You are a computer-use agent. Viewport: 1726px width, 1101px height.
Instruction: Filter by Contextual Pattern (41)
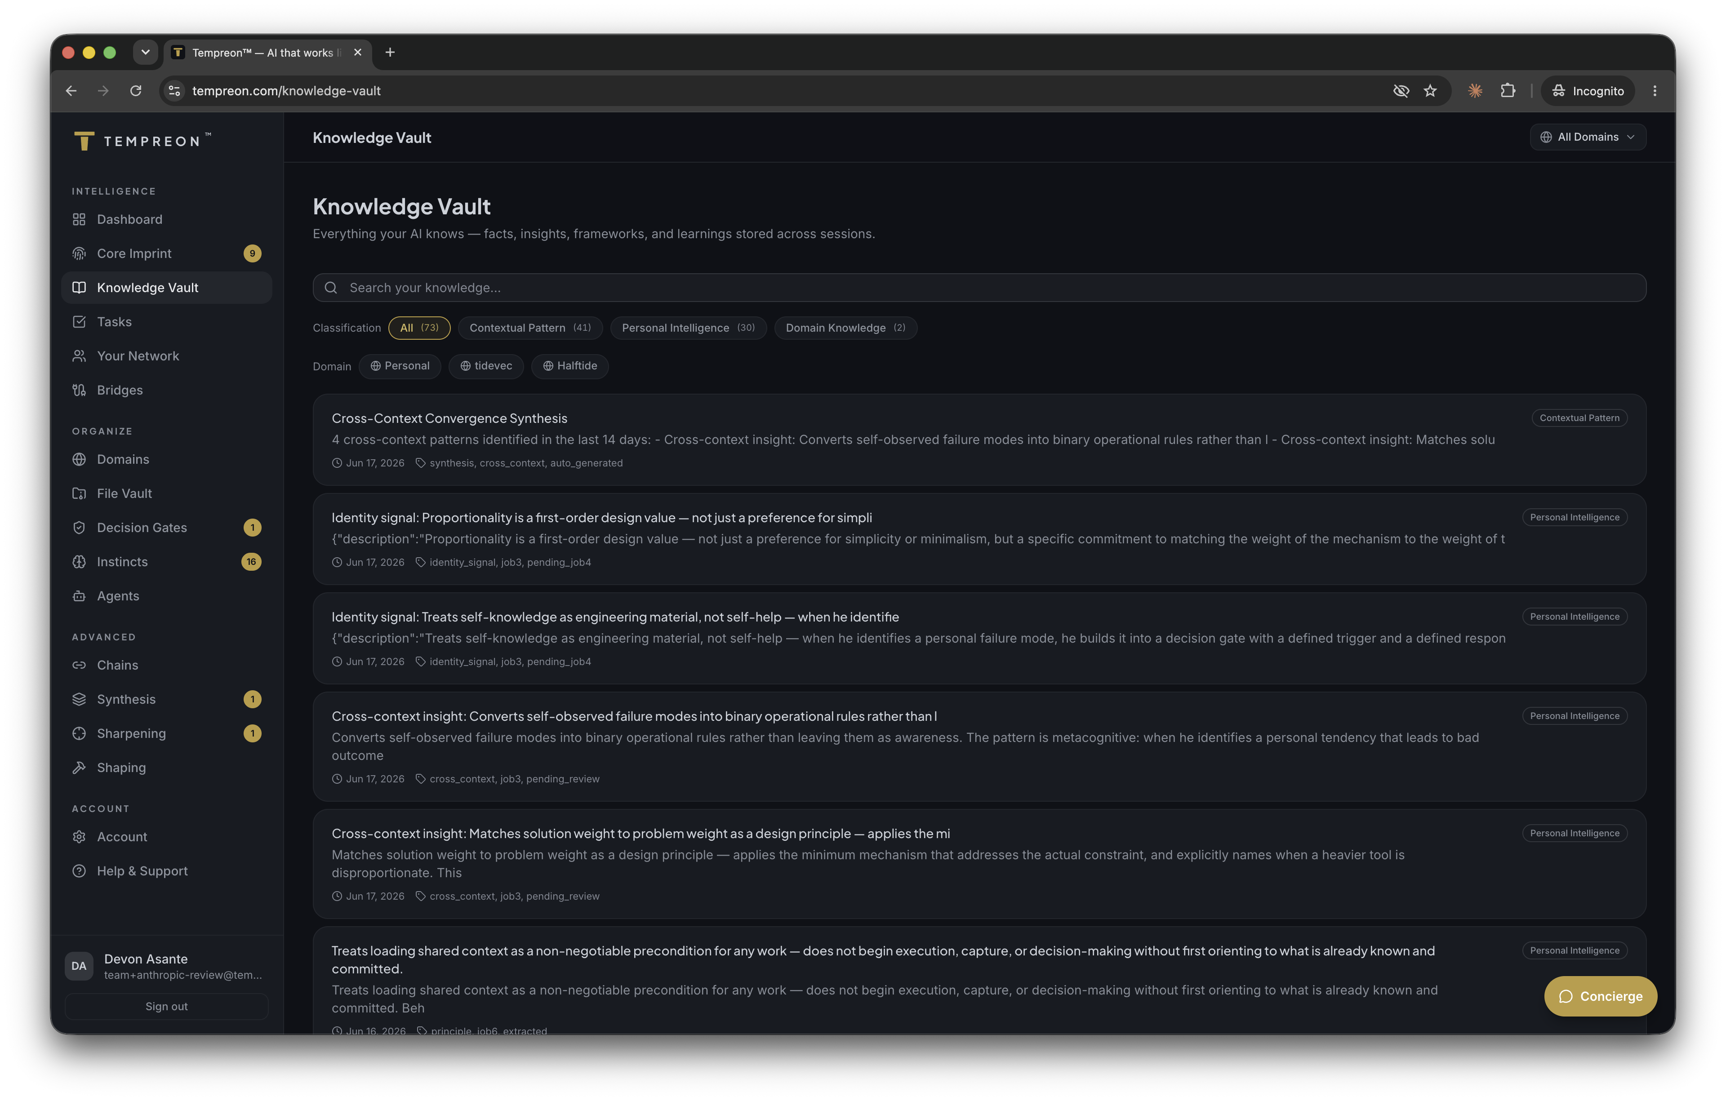pyautogui.click(x=529, y=328)
